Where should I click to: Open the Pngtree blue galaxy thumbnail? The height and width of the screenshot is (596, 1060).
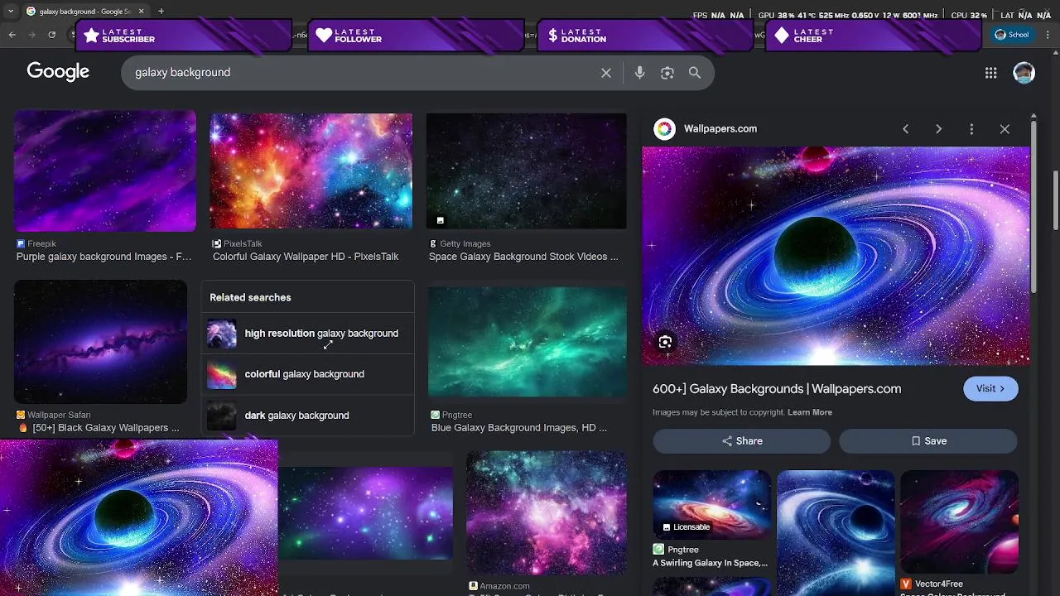coord(528,341)
